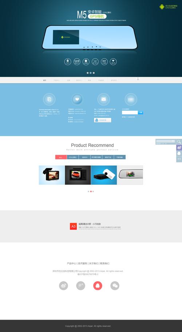Select the first banner carousel dot
Image resolution: width=182 pixels, height=332 pixels.
pyautogui.click(x=87, y=73)
